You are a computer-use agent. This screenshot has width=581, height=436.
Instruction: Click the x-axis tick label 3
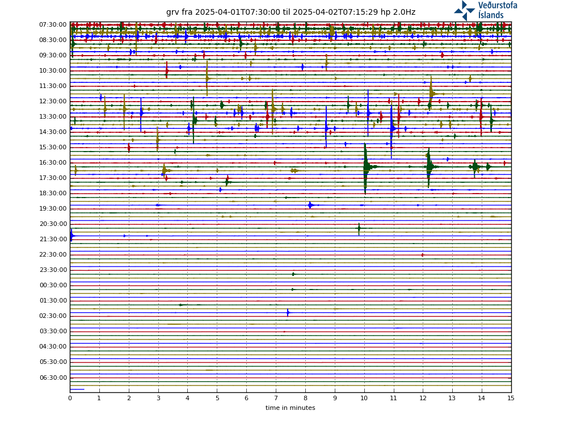click(158, 398)
